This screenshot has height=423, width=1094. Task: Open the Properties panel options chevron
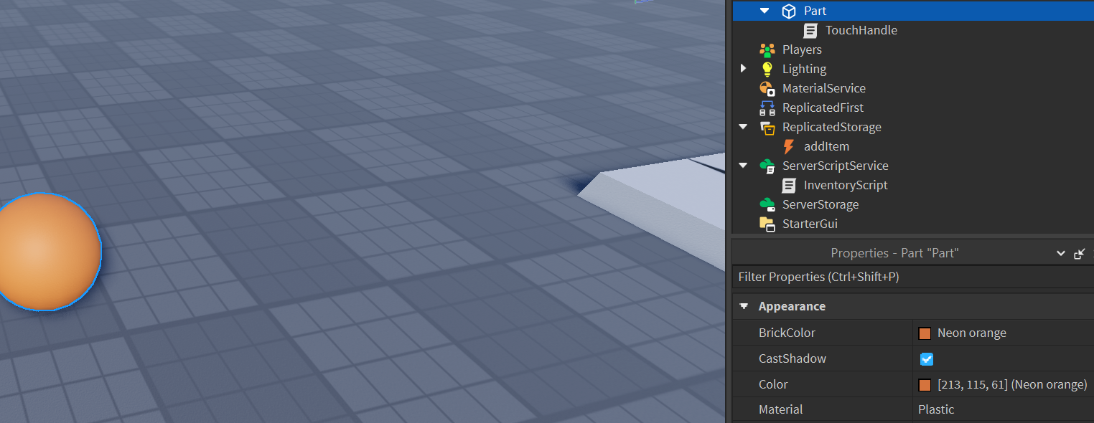pyautogui.click(x=1060, y=253)
